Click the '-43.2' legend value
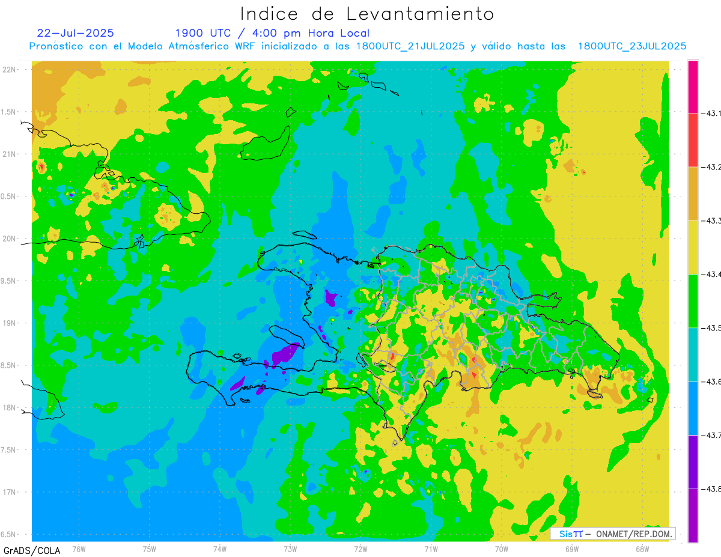The image size is (721, 557). tap(711, 167)
